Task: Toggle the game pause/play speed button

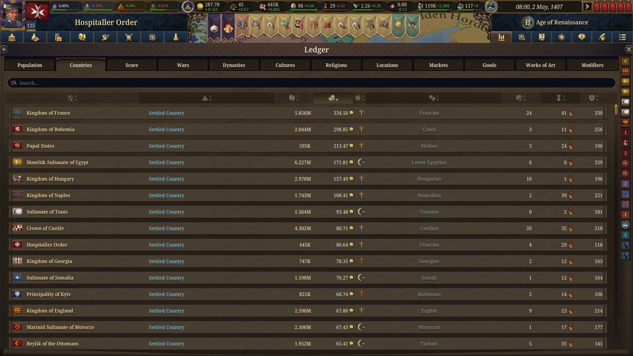Action: pyautogui.click(x=587, y=6)
